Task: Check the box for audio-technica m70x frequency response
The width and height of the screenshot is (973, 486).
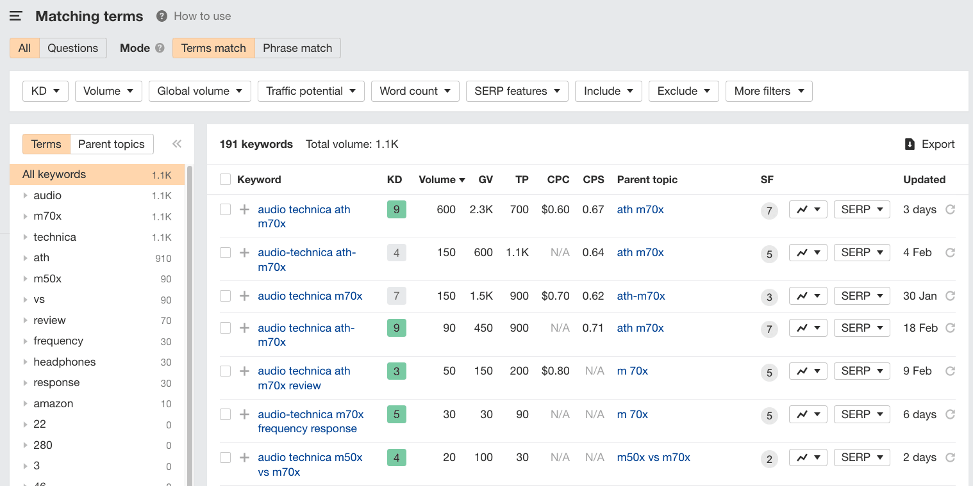Action: click(225, 414)
